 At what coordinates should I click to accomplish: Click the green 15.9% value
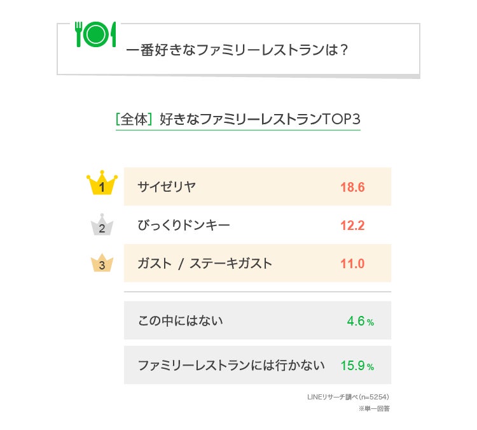(357, 366)
